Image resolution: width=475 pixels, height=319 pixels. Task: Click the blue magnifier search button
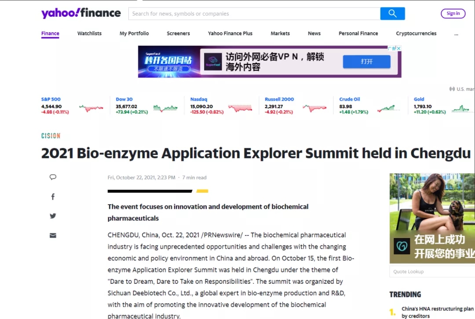(392, 14)
